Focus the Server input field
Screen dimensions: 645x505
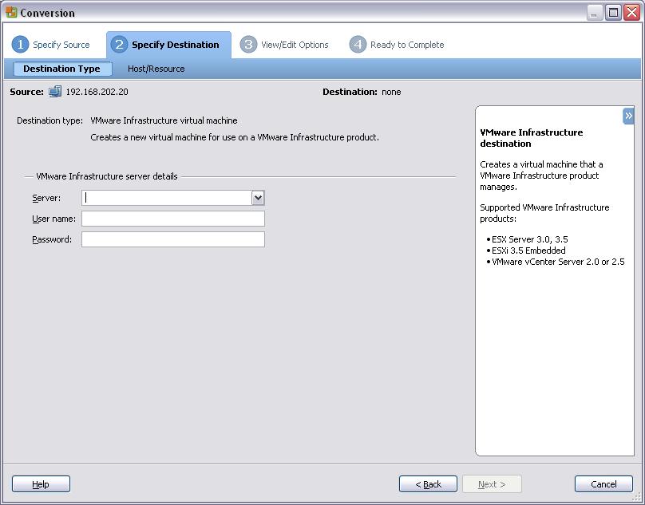click(x=167, y=198)
